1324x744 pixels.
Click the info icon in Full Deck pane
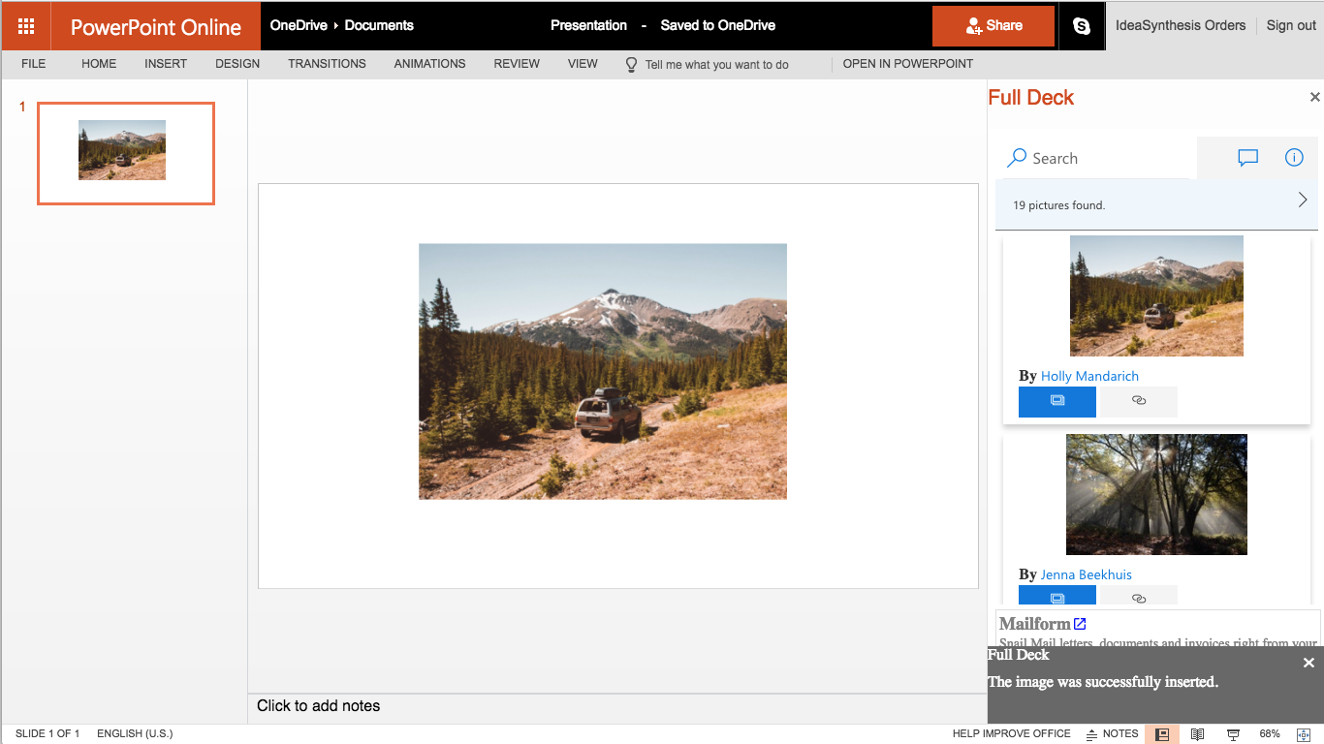click(x=1294, y=158)
